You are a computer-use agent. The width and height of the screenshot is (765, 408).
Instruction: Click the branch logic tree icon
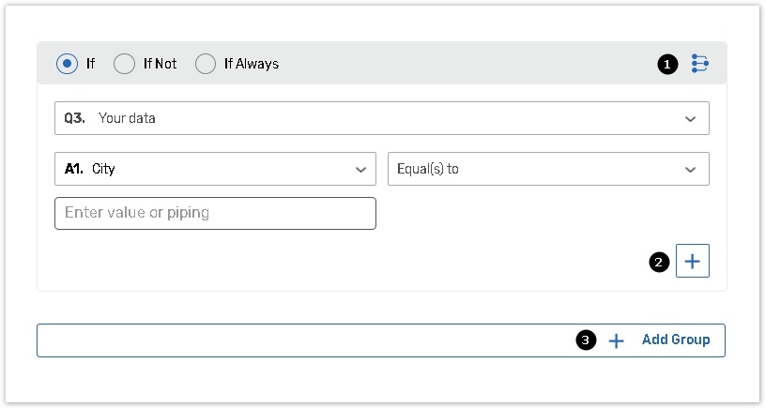tap(699, 64)
